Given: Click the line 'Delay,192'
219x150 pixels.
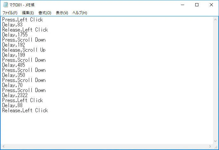Looking at the screenshot, I should pyautogui.click(x=14, y=45).
